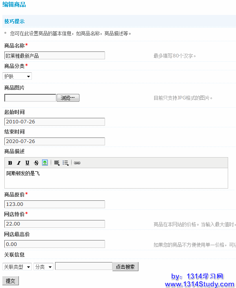
Task: Click the 商品名称 text field
Action: [x=55, y=55]
